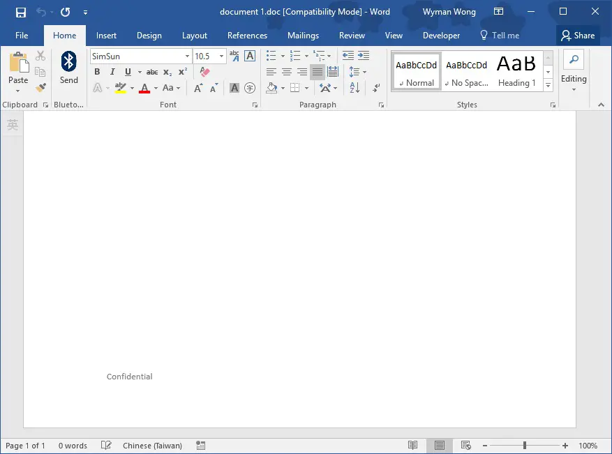This screenshot has width=612, height=454.
Task: Click the Distributed alignment icon
Action: (x=333, y=72)
